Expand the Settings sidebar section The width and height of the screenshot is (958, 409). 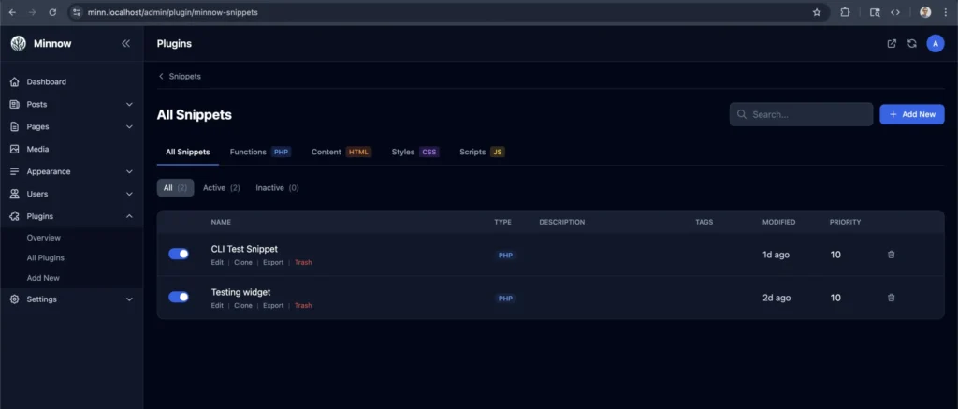pyautogui.click(x=129, y=299)
